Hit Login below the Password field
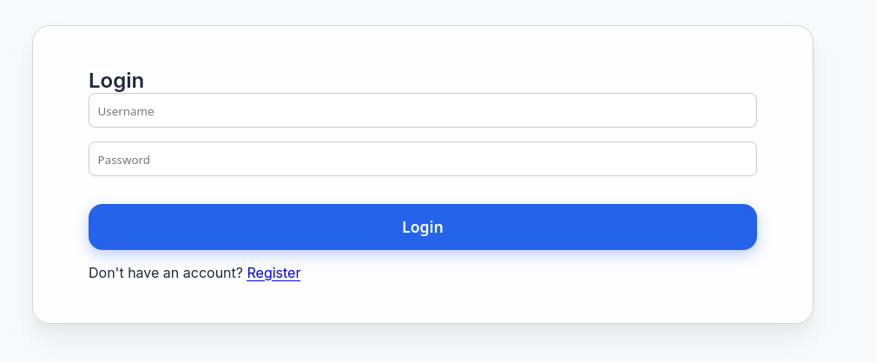This screenshot has height=362, width=876. (422, 227)
